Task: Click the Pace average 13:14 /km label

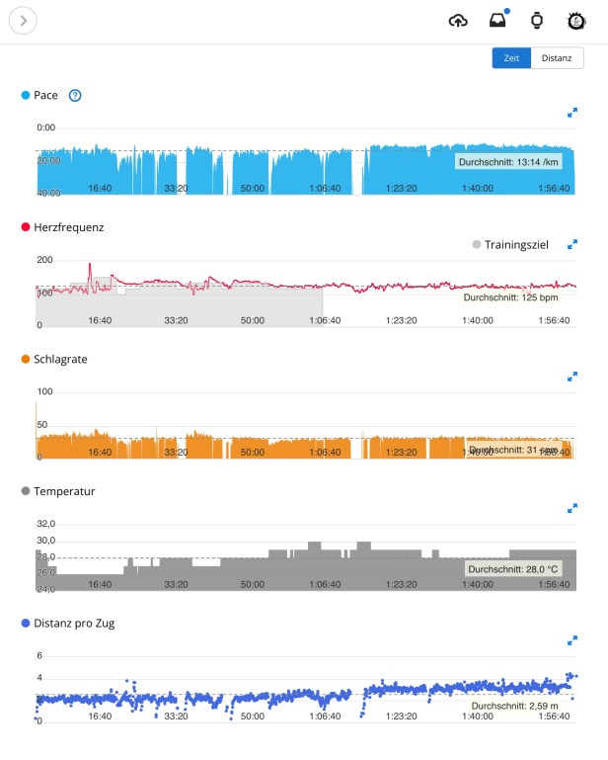Action: coord(510,161)
